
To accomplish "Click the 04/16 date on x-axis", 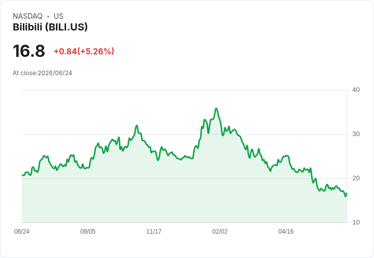I will point(286,232).
